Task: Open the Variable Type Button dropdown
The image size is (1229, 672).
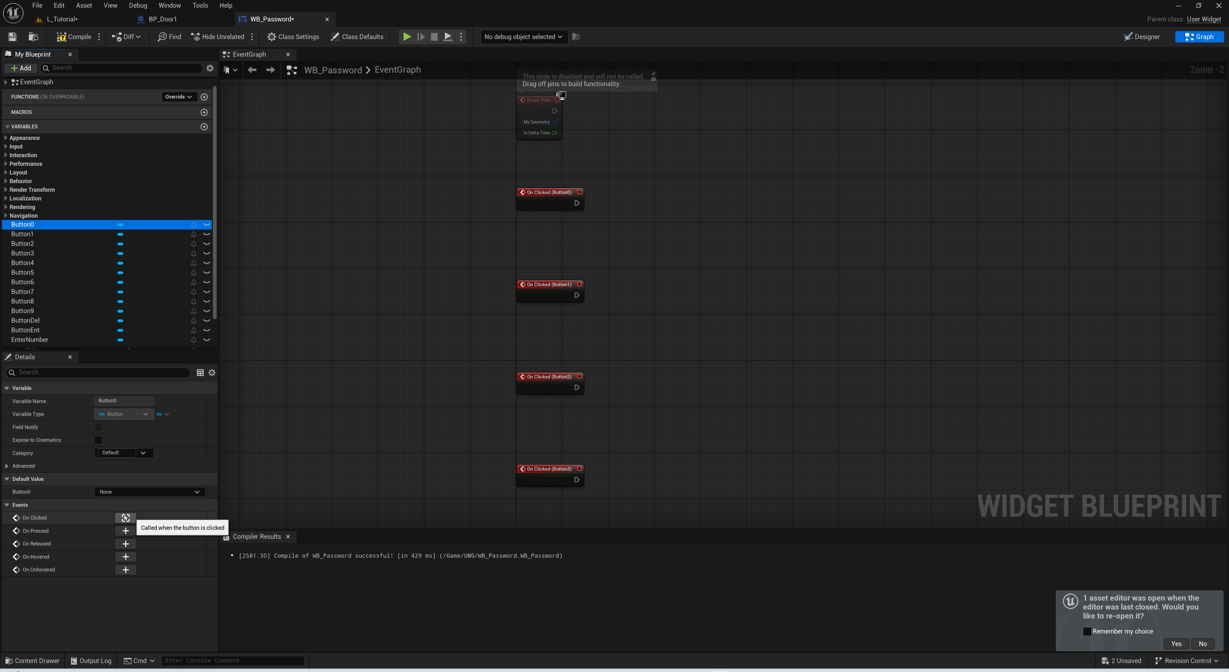Action: [124, 414]
